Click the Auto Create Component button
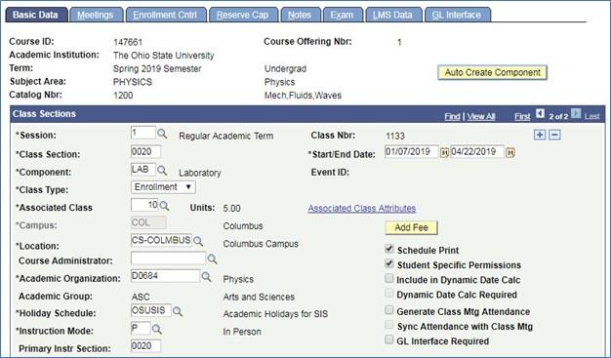 pos(493,72)
